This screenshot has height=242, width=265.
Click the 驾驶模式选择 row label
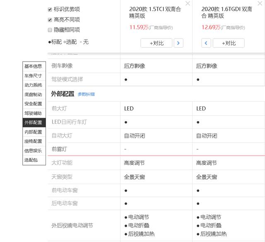67,79
